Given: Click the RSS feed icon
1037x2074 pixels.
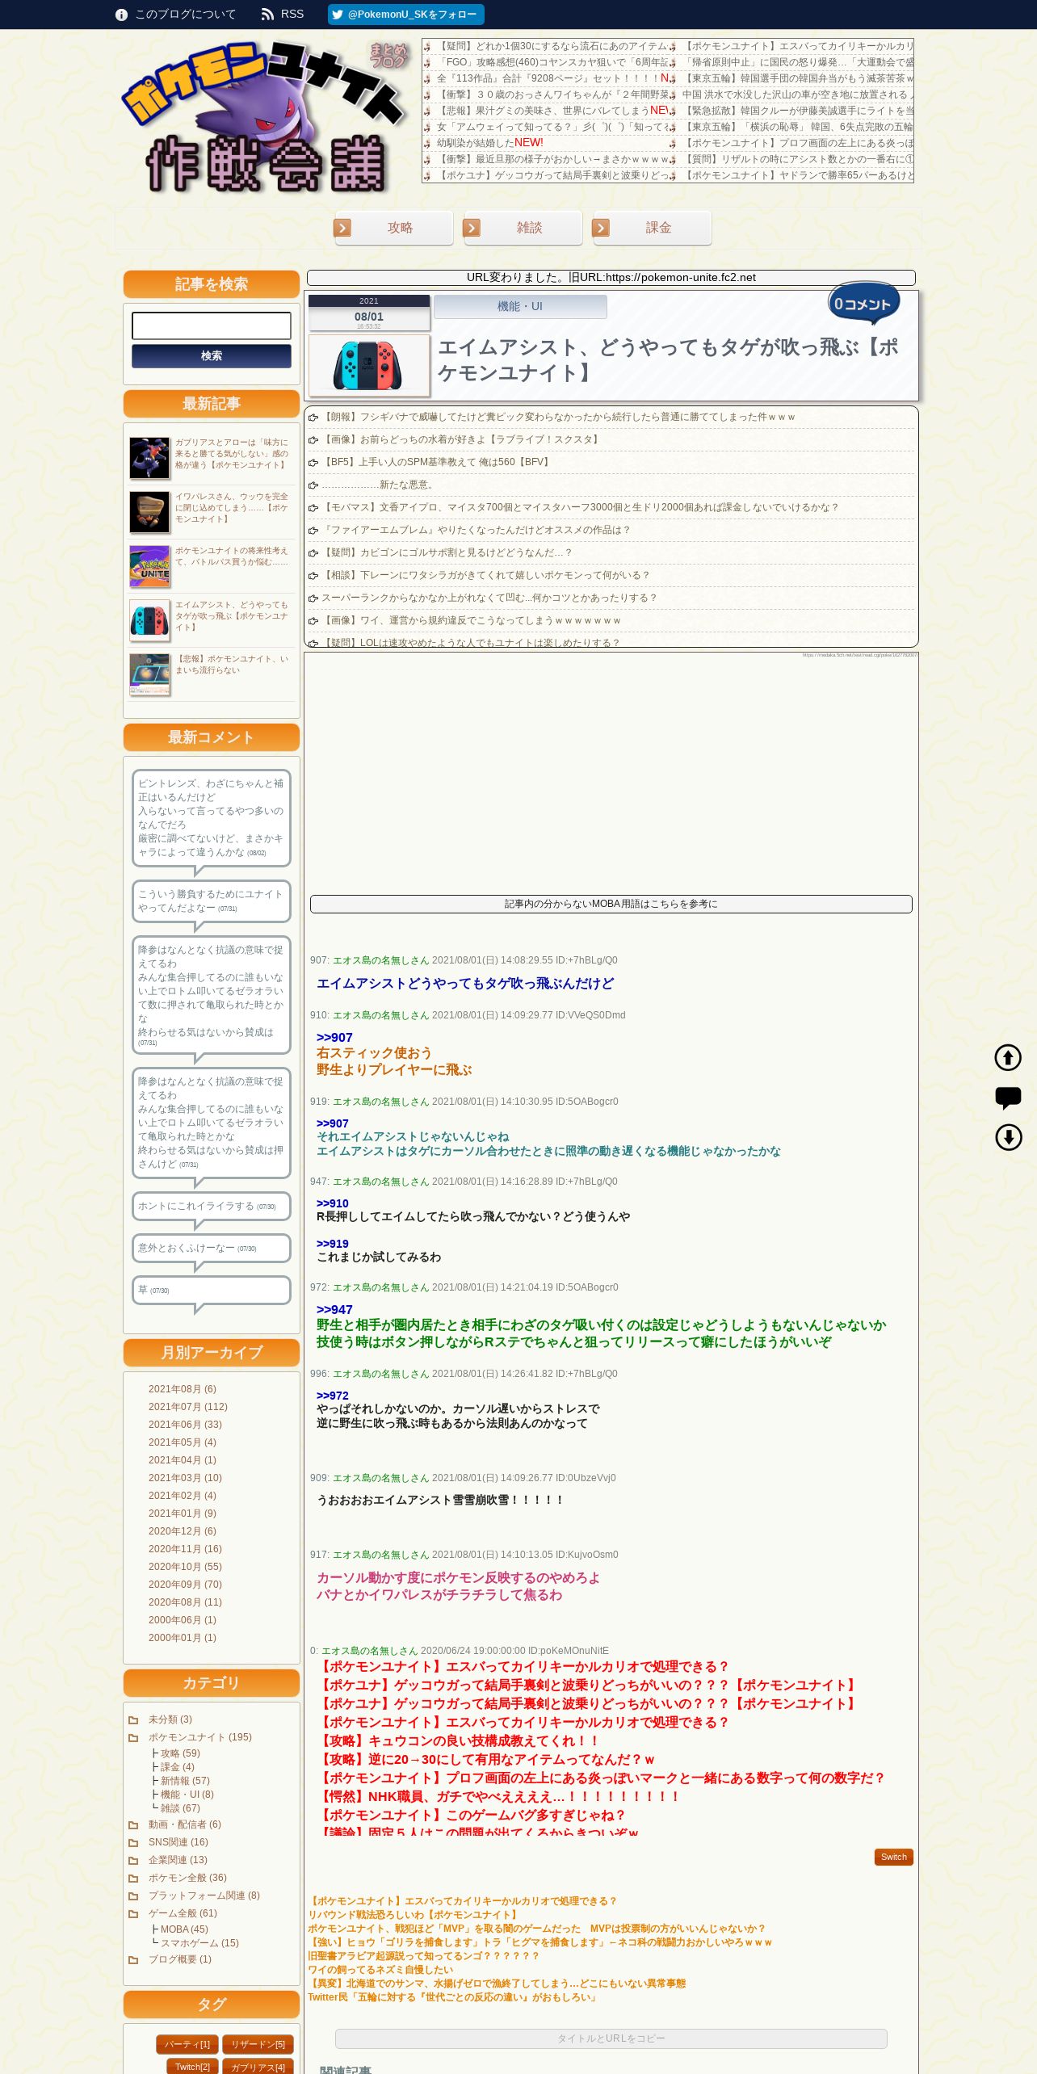Looking at the screenshot, I should click(x=267, y=15).
